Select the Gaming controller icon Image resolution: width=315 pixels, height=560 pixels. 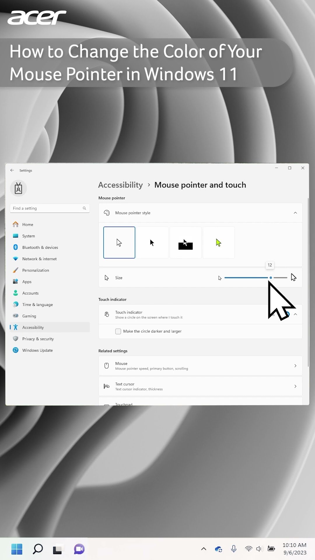pyautogui.click(x=16, y=316)
